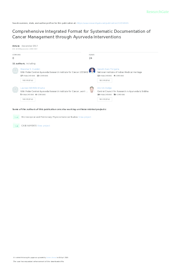View project link next to CASE REPORTS
The width and height of the screenshot is (178, 267).
pos(44,126)
